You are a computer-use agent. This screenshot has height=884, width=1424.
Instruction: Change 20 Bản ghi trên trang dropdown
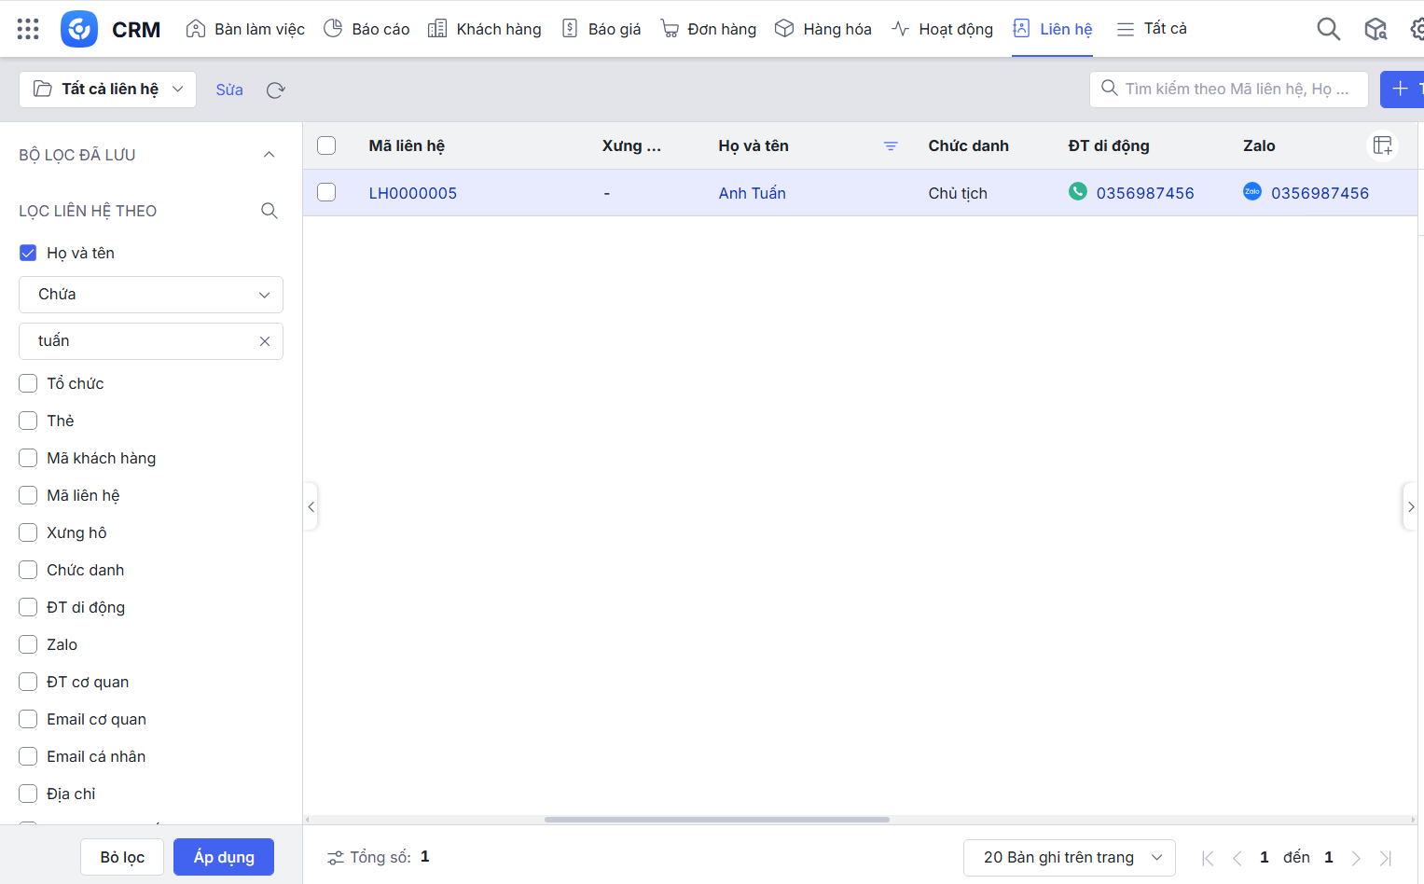click(1069, 857)
